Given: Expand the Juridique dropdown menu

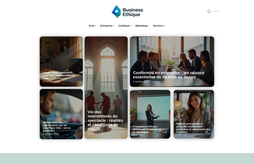Looking at the screenshot, I should coord(125,26).
